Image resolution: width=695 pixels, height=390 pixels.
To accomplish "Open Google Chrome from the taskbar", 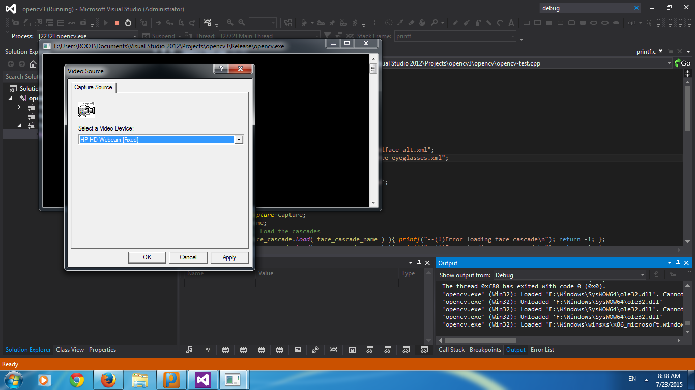I will coord(77,379).
